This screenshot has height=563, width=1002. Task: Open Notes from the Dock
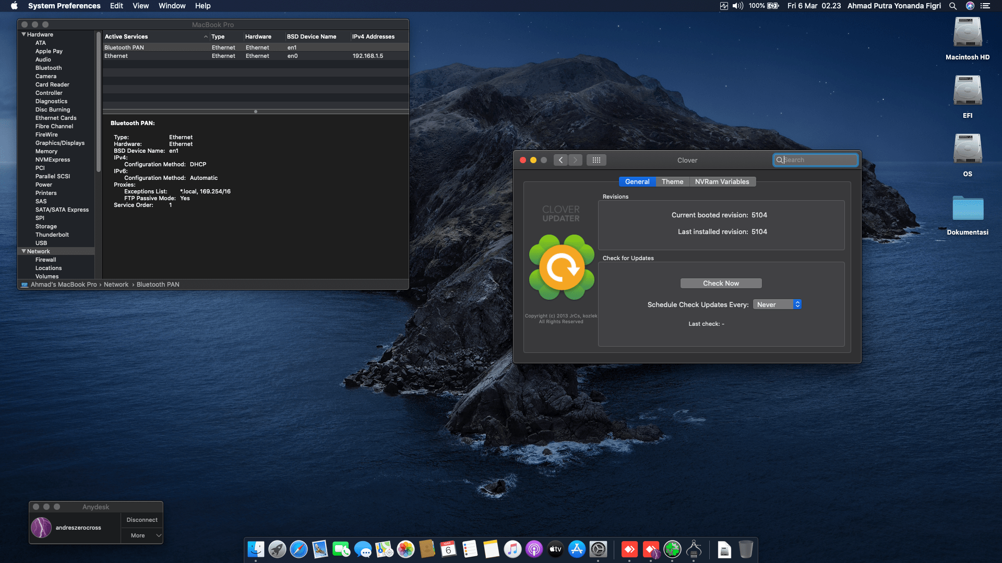tap(491, 549)
